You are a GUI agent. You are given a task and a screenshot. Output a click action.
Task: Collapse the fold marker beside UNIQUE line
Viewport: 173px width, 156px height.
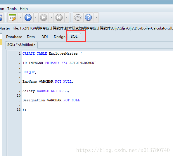20,72
